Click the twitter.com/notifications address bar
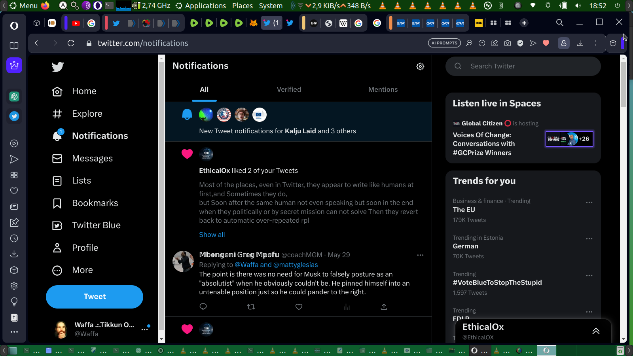This screenshot has height=356, width=633. tap(143, 43)
